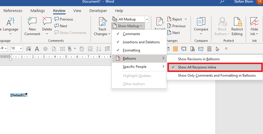Click the arrow pointer select icon
This screenshot has height=134, width=263.
tap(218, 49)
